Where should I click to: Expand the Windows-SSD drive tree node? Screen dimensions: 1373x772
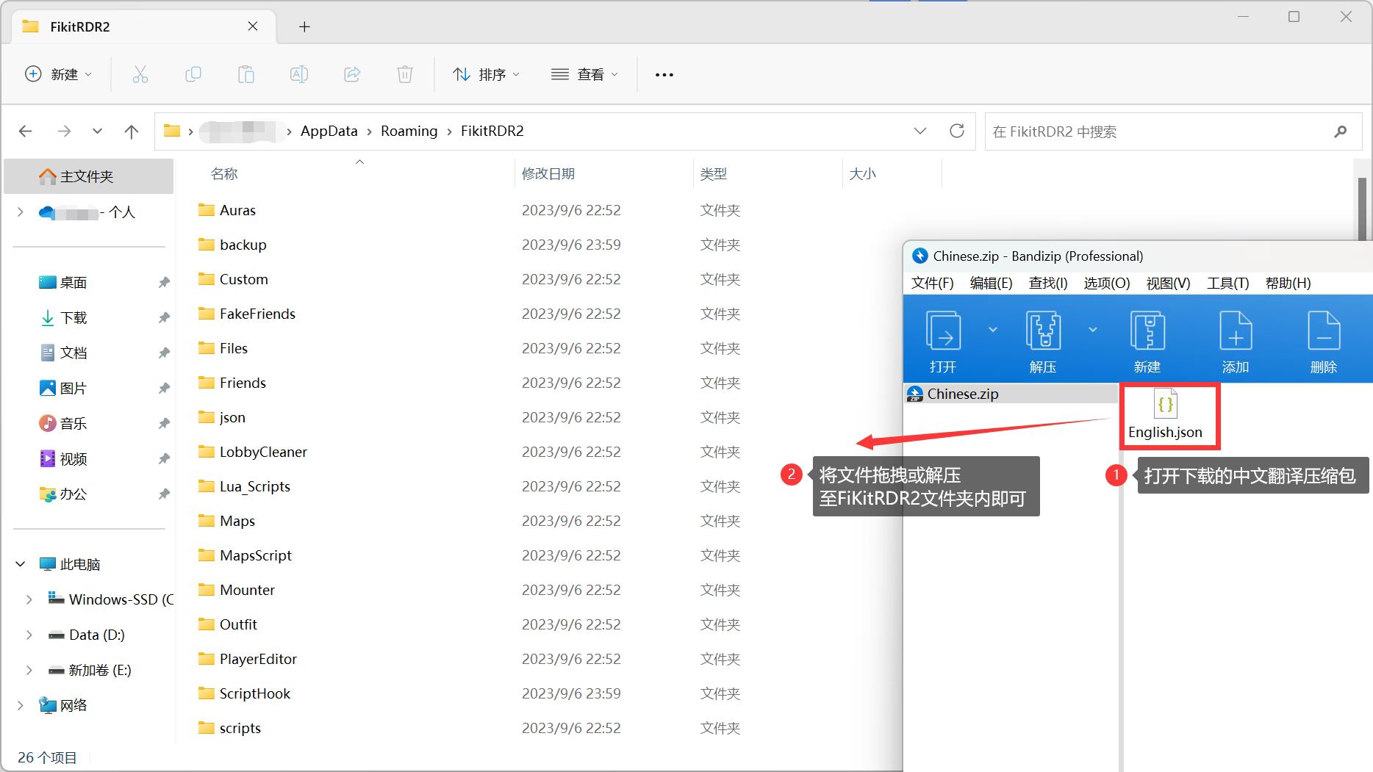tap(29, 599)
